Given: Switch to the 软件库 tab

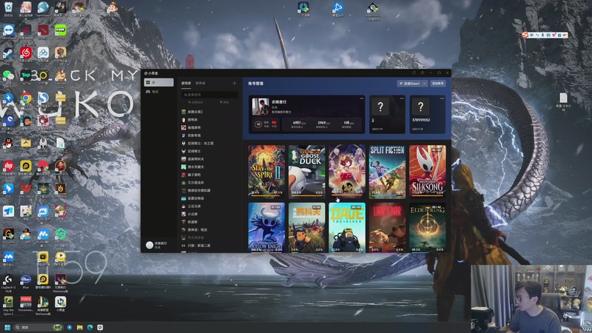Looking at the screenshot, I should click(201, 83).
